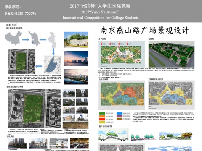Click the paragraph beside the color legend
202x151 pixels.
pos(163,117)
